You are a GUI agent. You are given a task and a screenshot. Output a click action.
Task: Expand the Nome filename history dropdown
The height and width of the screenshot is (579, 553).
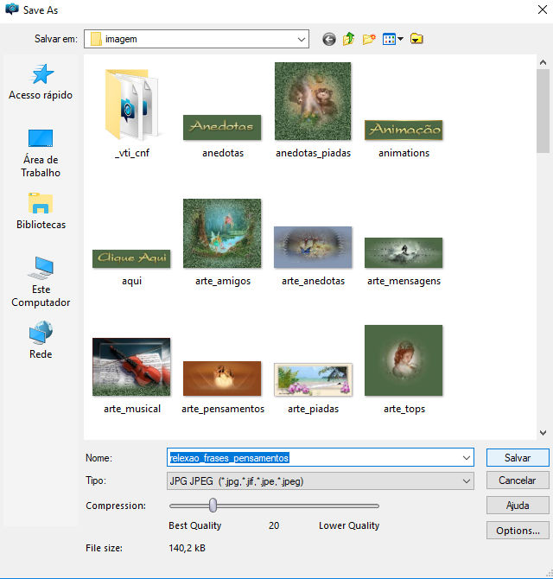467,458
